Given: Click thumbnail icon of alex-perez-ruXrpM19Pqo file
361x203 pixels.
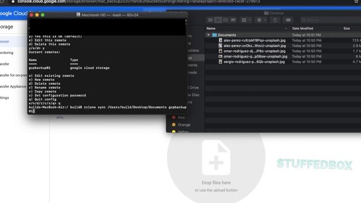Looking at the screenshot, I should pos(221,40).
